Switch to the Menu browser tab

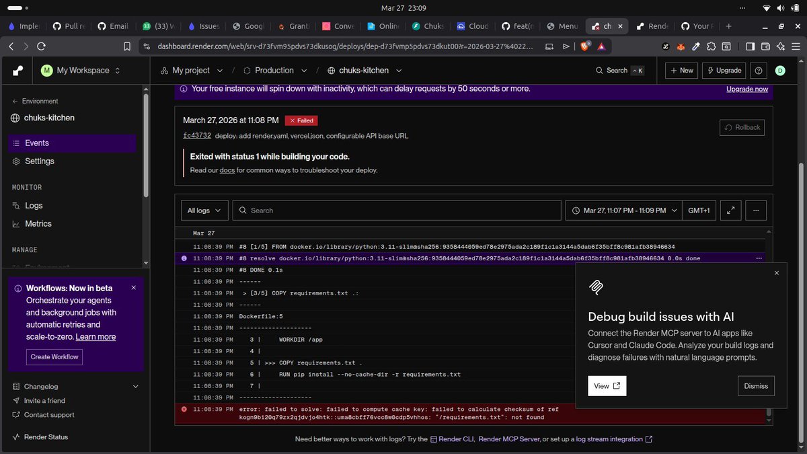coord(564,26)
